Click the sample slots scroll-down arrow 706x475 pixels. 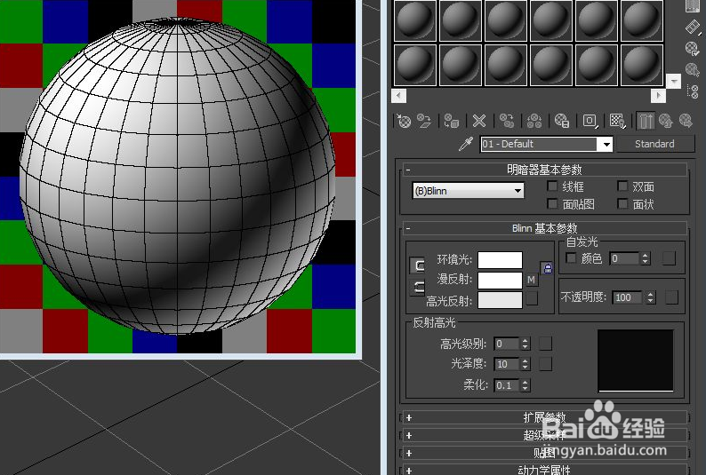click(x=673, y=82)
